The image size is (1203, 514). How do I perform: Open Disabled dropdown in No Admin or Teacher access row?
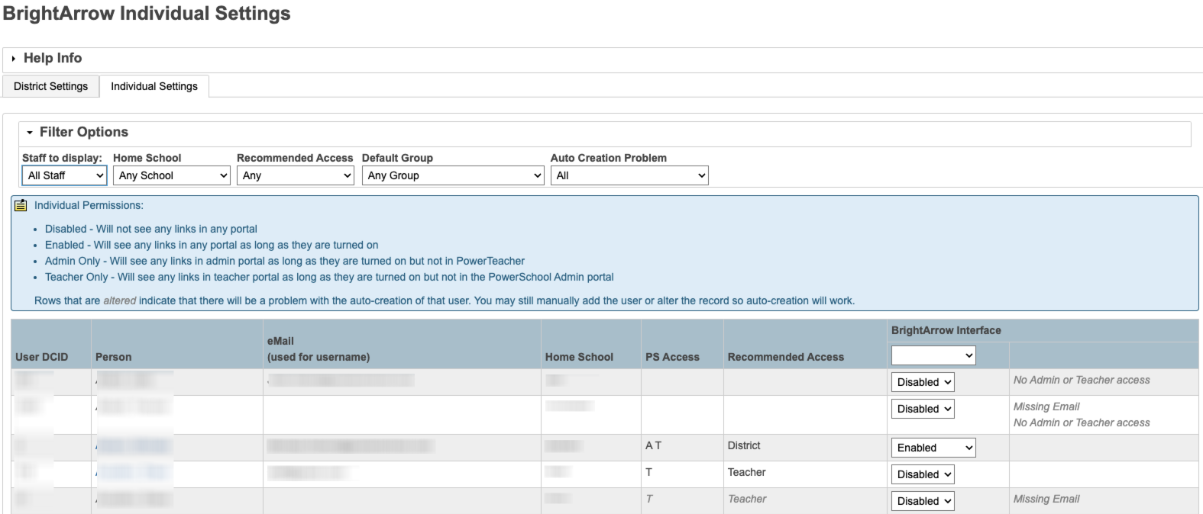pos(923,382)
